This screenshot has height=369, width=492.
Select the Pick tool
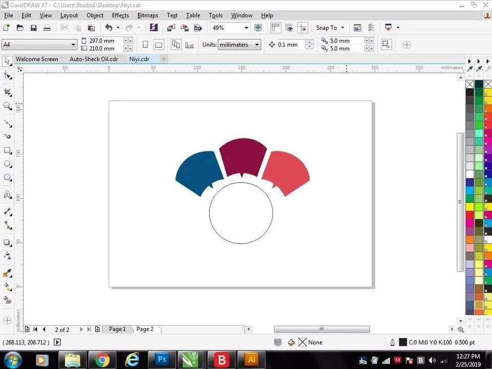7,60
